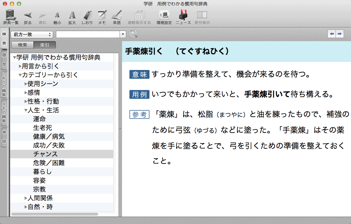
Task: Collapse the カテゴリーから引く node
Action: [20, 75]
